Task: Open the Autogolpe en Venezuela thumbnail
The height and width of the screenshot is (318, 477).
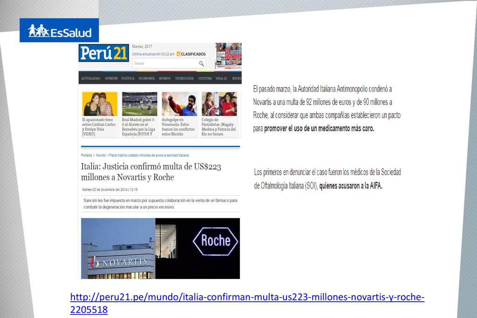Action: tap(179, 104)
